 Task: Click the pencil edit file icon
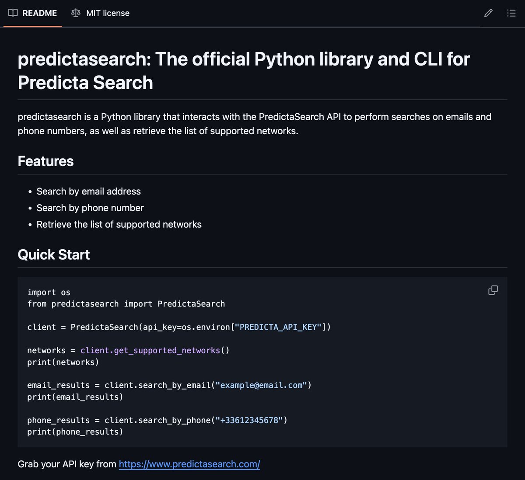[x=488, y=13]
